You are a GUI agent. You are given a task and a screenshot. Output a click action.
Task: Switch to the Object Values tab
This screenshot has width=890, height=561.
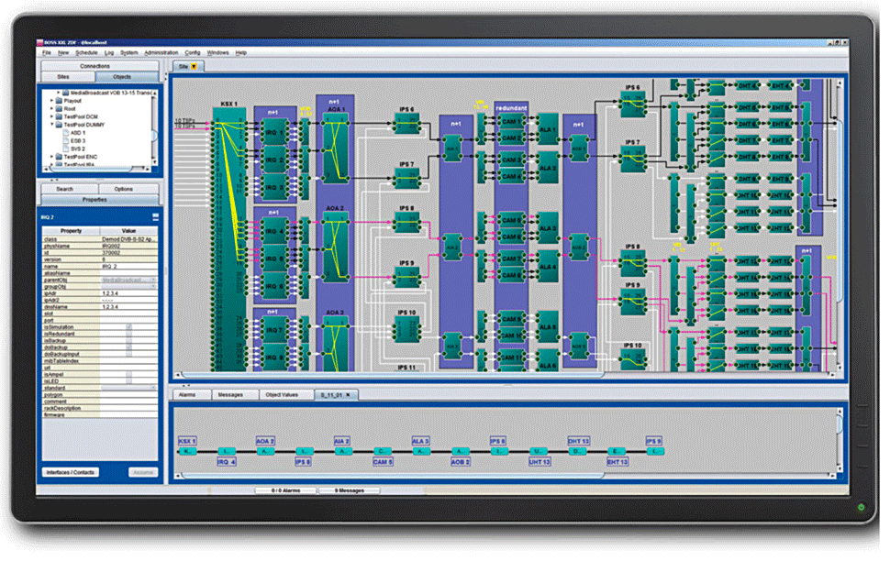(x=282, y=394)
